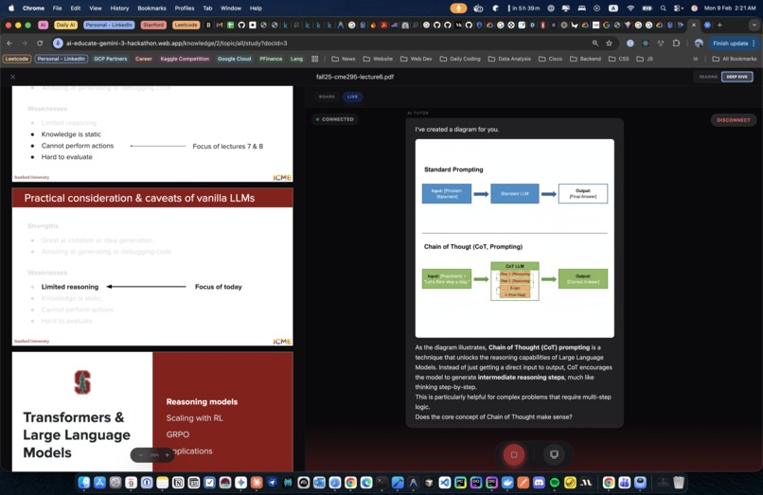Switch to DEEP DIVE mode
Screen dimensions: 763x495
(736, 77)
